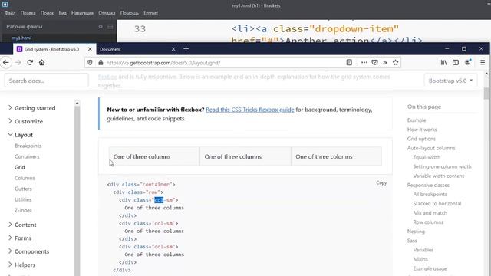Open CSS Tricks flexbox guide link
Image resolution: width=491 pixels, height=276 pixels.
point(250,110)
